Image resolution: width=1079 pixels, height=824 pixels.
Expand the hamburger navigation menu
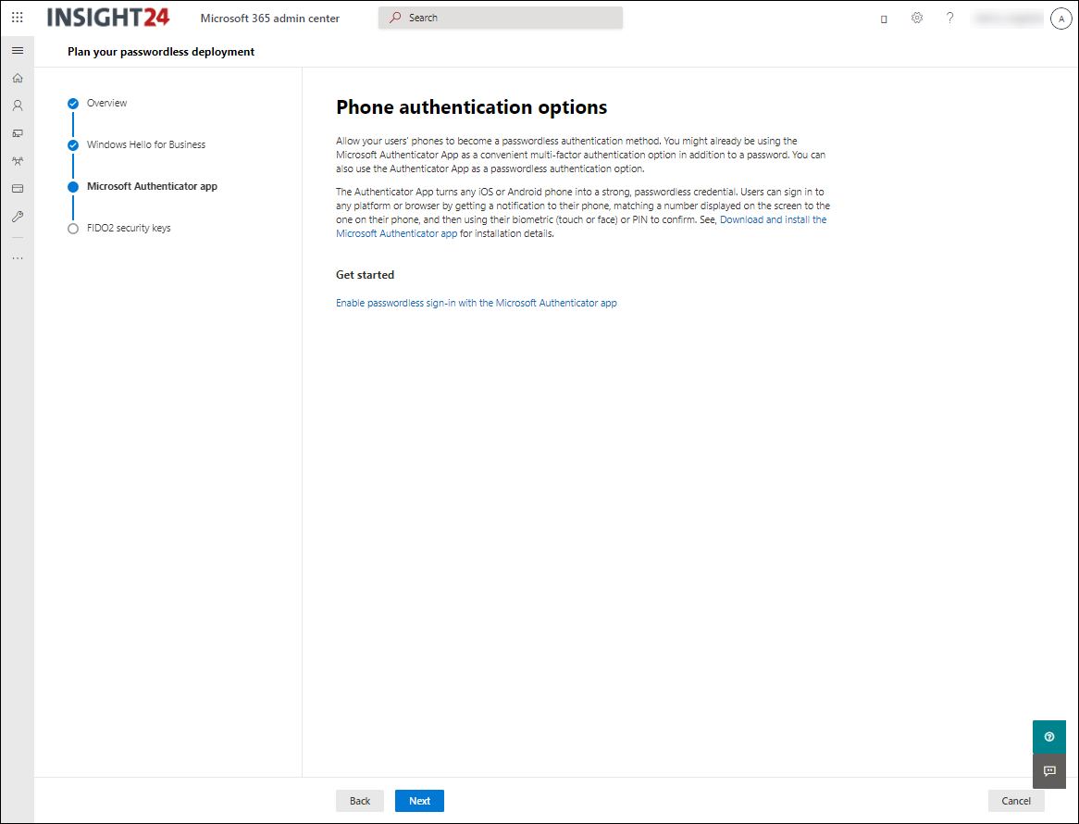[17, 50]
